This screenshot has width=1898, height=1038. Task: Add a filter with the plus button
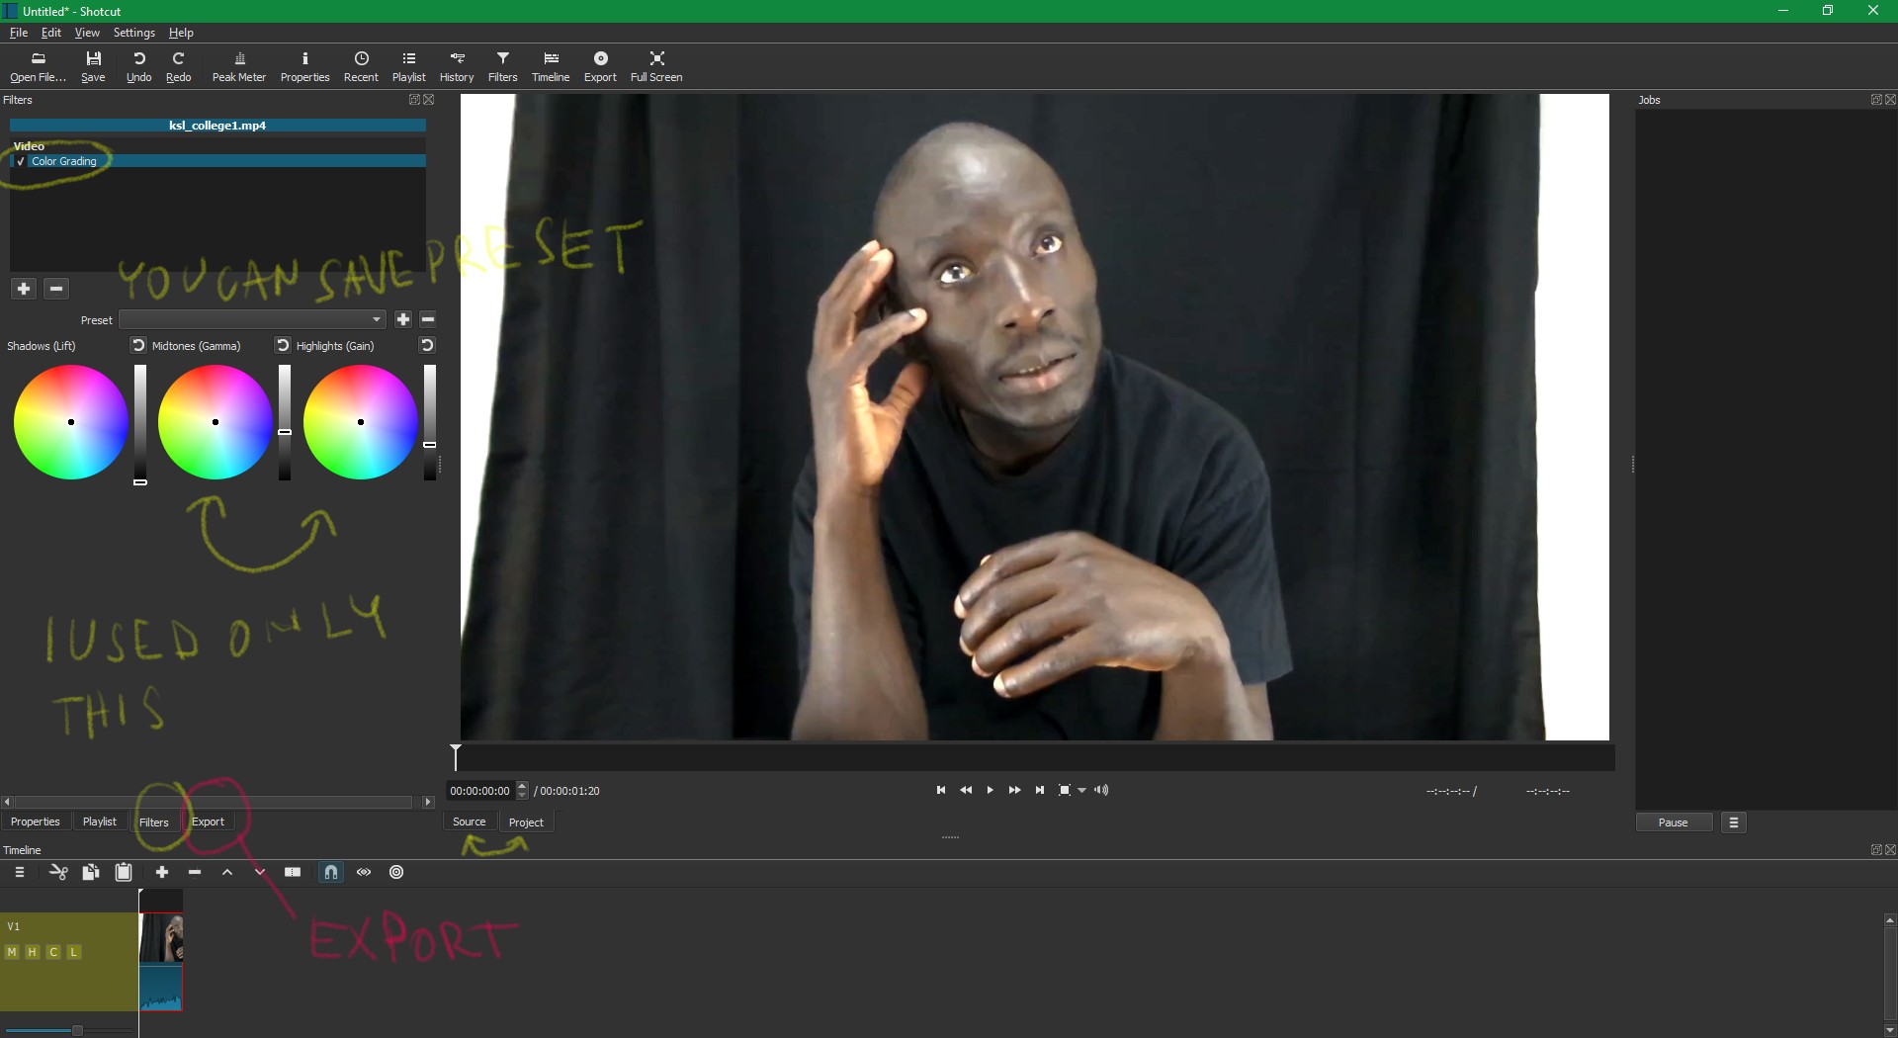tap(24, 289)
